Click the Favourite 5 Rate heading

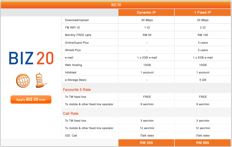[x=77, y=90]
